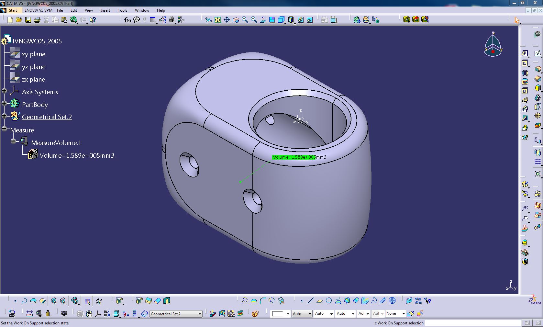This screenshot has height=327, width=543.
Task: Open the File menu
Action: [60, 10]
